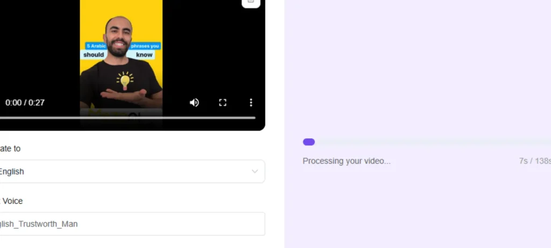This screenshot has height=248, width=551.
Task: Click the video seek bar
Action: pyautogui.click(x=128, y=118)
